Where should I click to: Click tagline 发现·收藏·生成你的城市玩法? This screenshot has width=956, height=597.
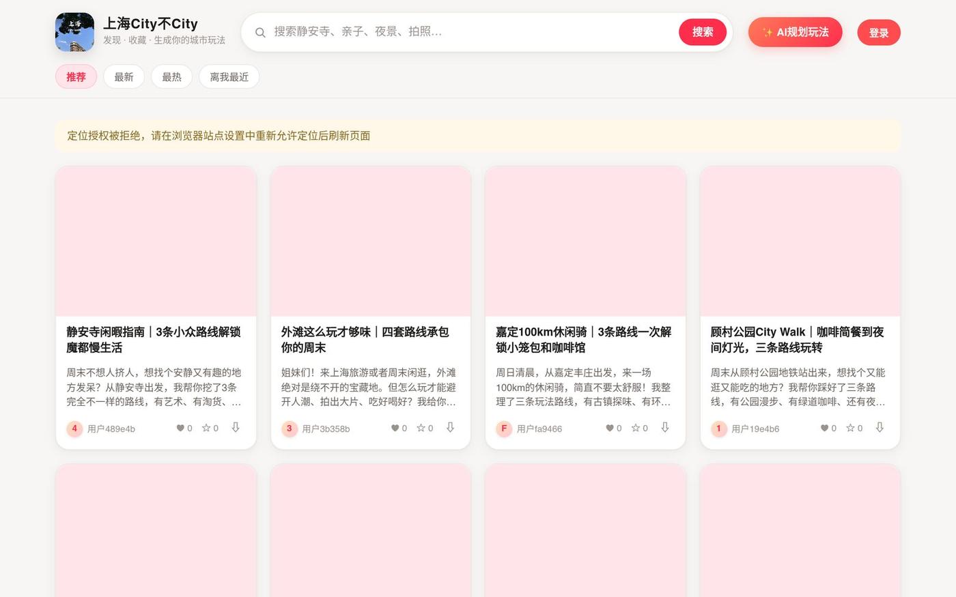pos(164,40)
